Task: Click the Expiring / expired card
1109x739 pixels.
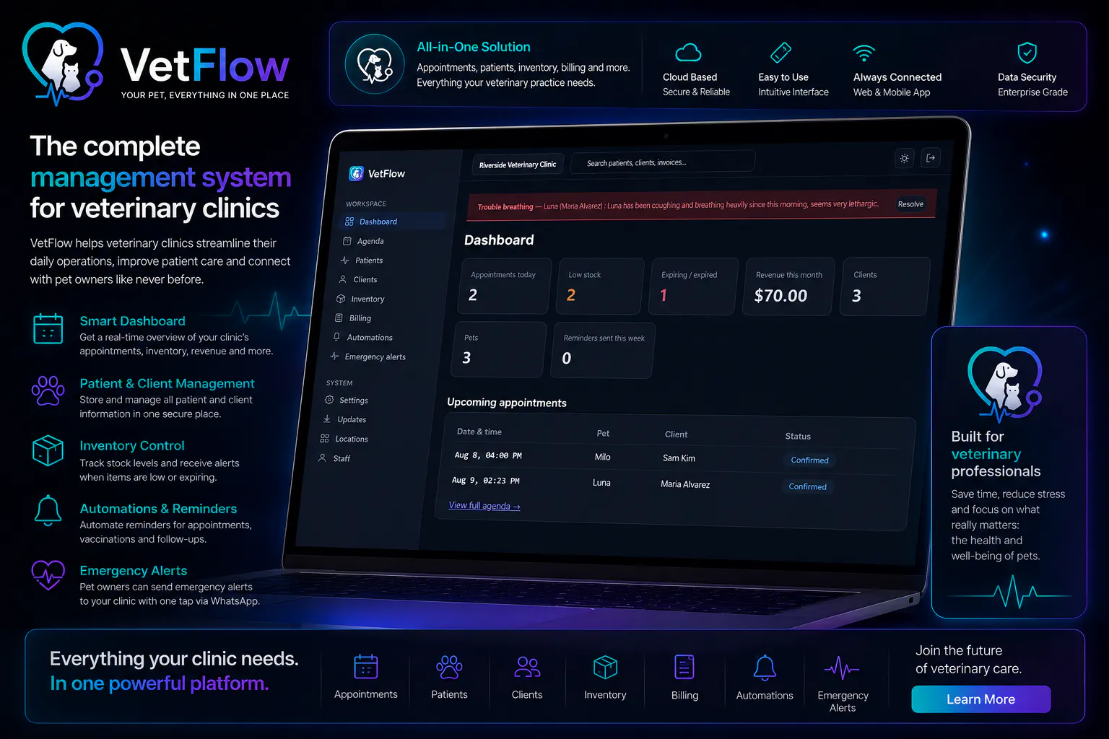Action: click(694, 287)
